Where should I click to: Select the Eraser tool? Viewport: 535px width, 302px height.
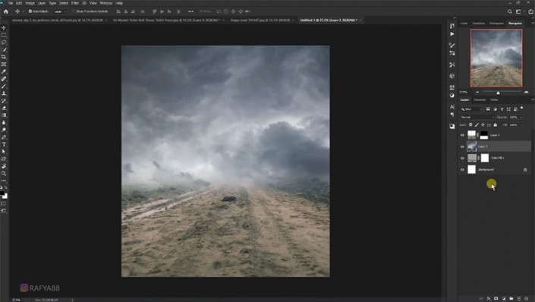4,109
